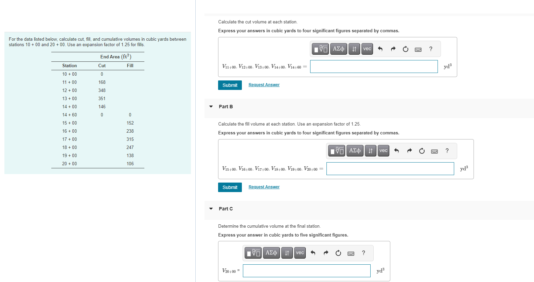This screenshot has width=534, height=282.
Task: Collapse the Part C section
Action: (x=211, y=209)
